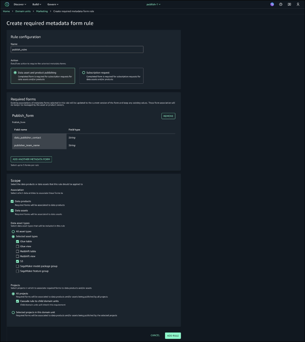Remove the Publish_form metadata form
305x342 pixels.
coord(168,116)
